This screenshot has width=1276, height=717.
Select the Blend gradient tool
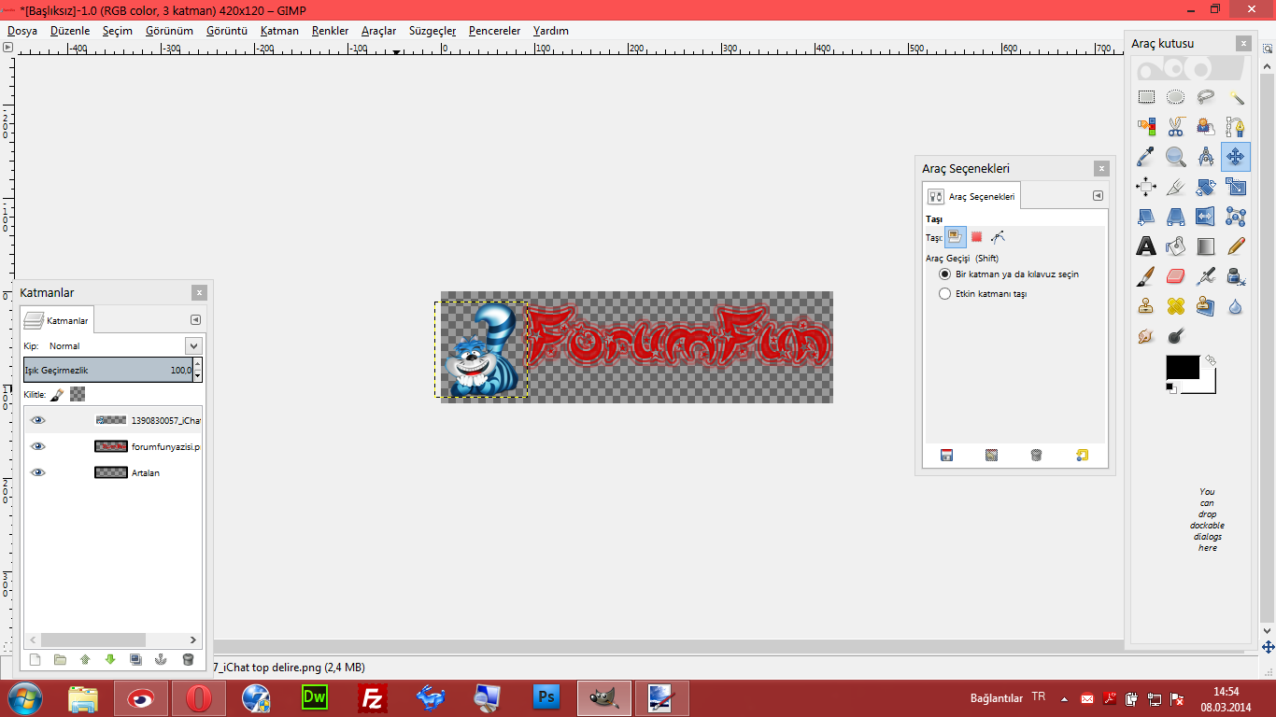(x=1206, y=246)
